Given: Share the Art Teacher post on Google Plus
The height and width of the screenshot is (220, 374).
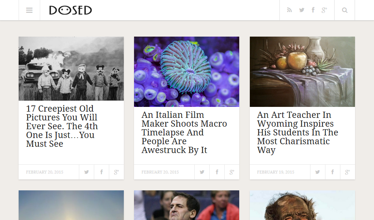Looking at the screenshot, I should 347,172.
